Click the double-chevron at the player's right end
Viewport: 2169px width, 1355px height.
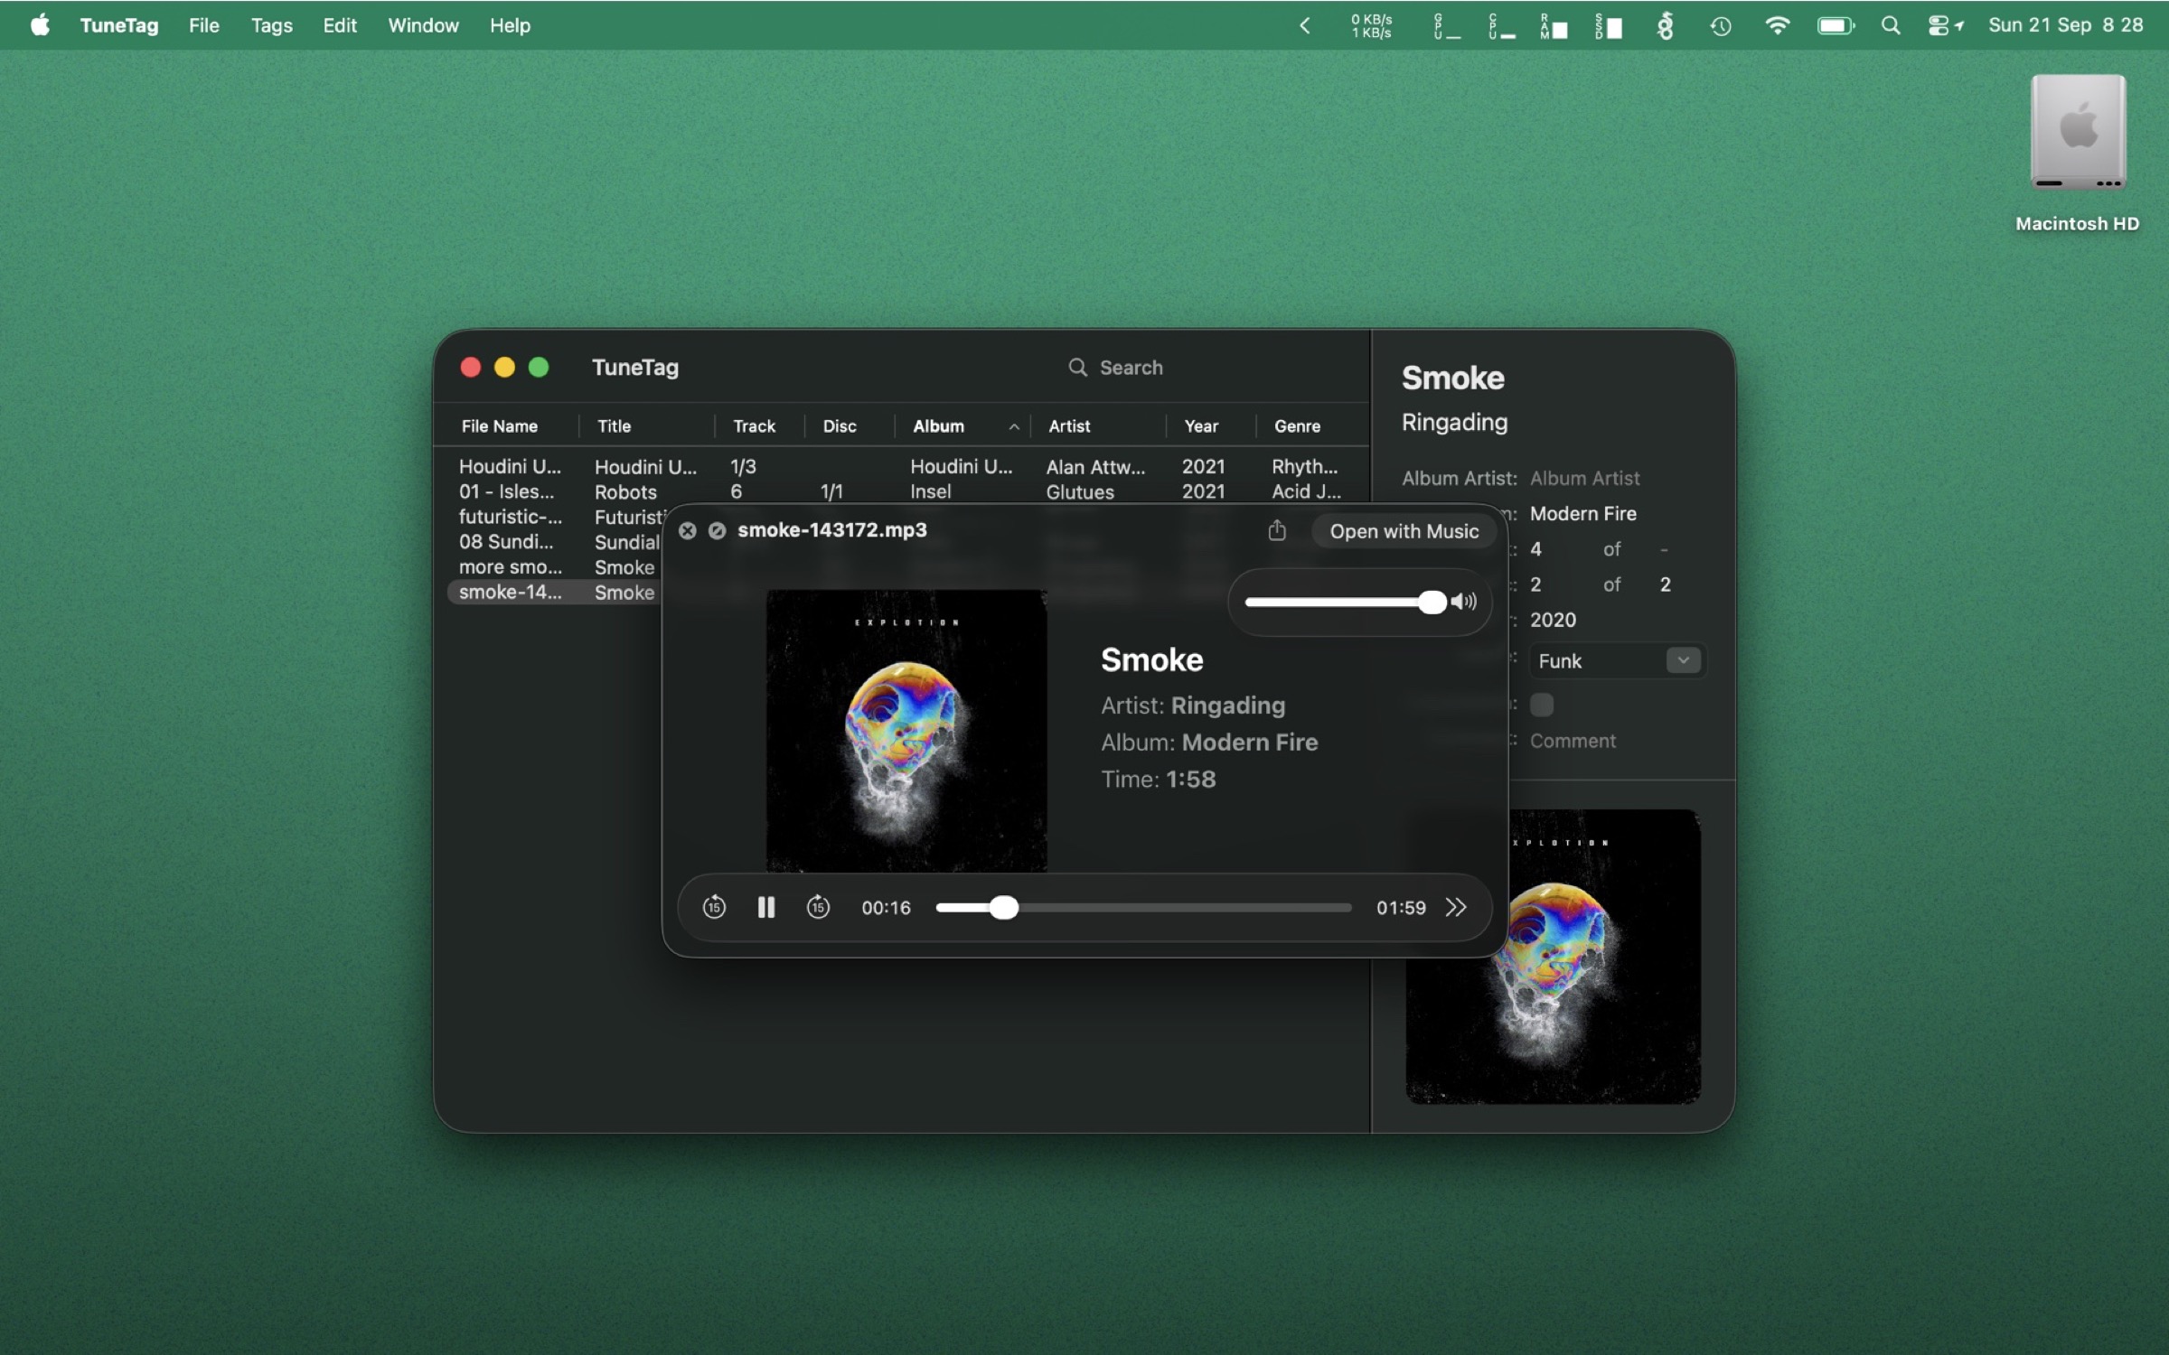[x=1455, y=907]
